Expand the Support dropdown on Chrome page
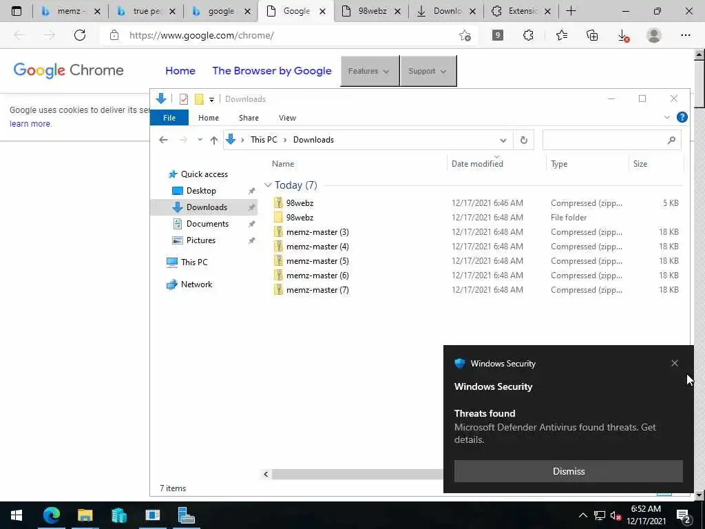Viewport: 705px width, 529px height. click(428, 71)
